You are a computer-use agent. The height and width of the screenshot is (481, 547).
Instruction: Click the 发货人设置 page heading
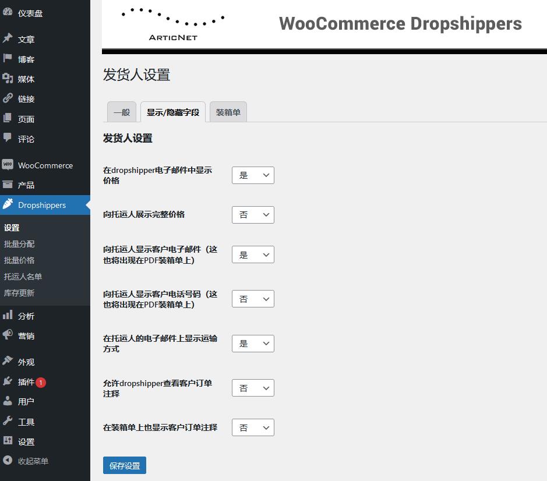pyautogui.click(x=136, y=75)
